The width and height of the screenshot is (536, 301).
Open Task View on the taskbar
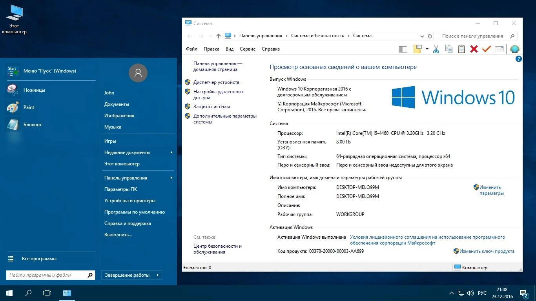[x=47, y=293]
